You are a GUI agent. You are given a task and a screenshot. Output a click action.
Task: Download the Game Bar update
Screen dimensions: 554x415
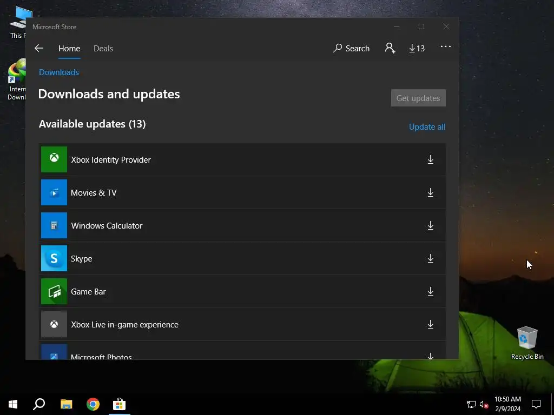(x=430, y=291)
